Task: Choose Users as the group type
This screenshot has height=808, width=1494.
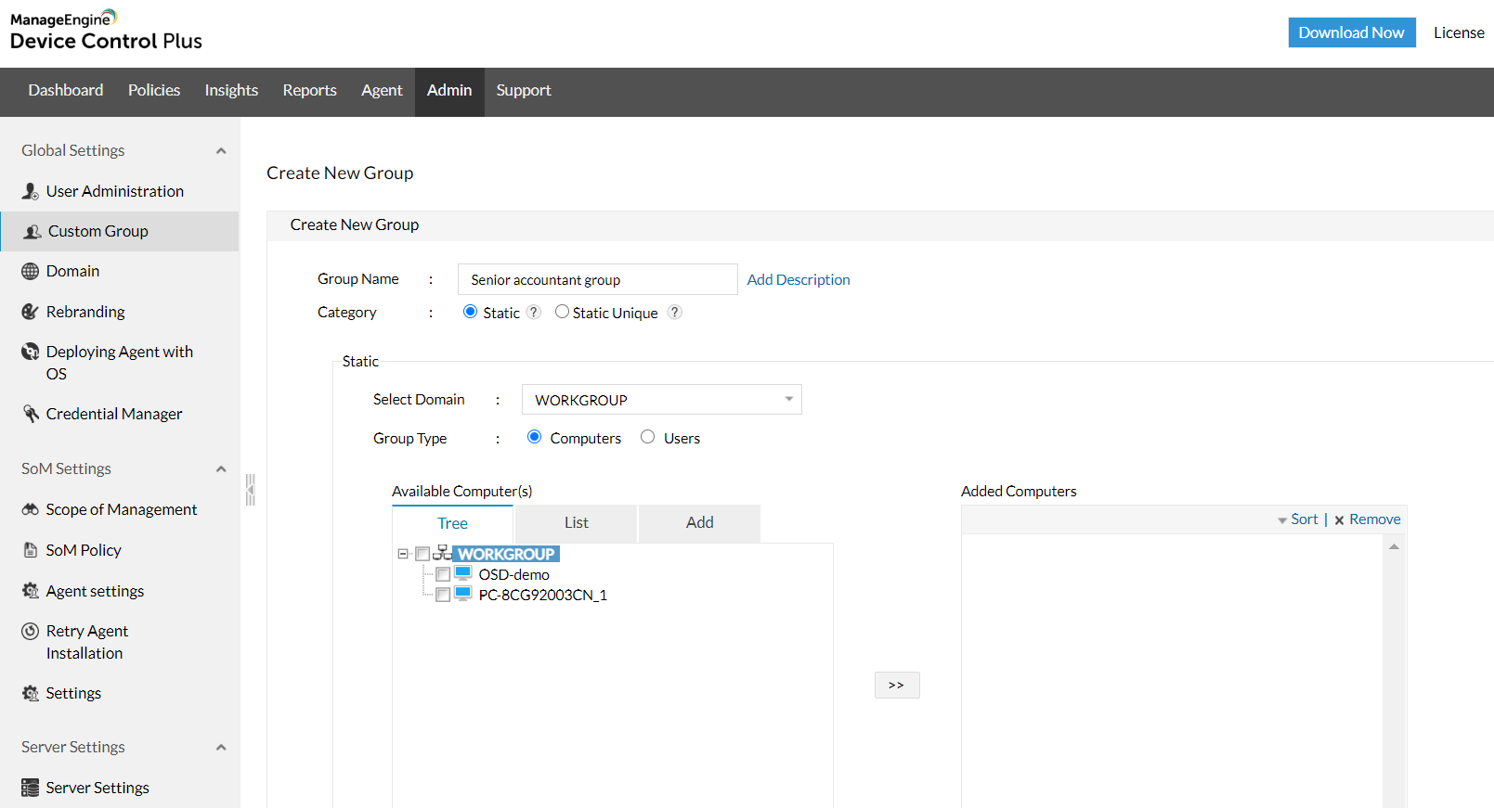Action: [x=647, y=437]
